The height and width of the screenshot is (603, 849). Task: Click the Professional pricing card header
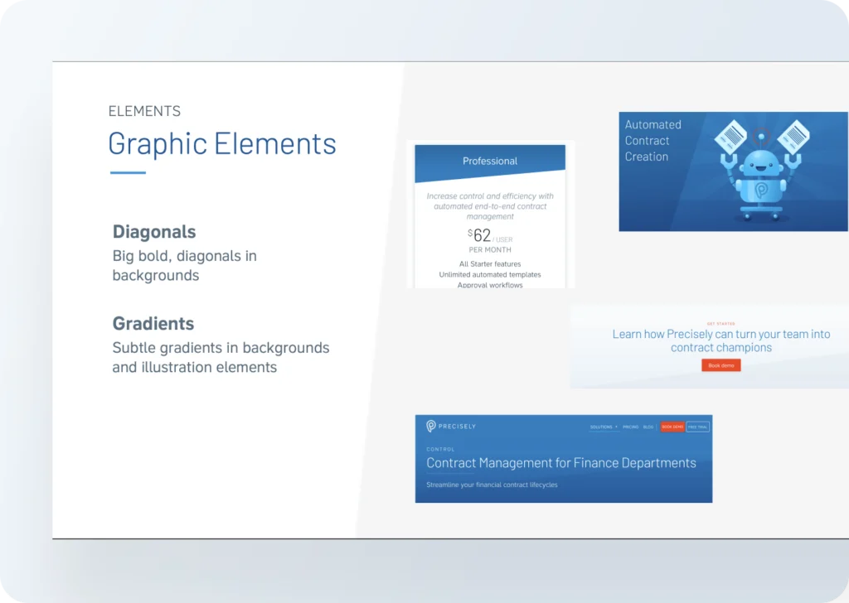pos(490,162)
